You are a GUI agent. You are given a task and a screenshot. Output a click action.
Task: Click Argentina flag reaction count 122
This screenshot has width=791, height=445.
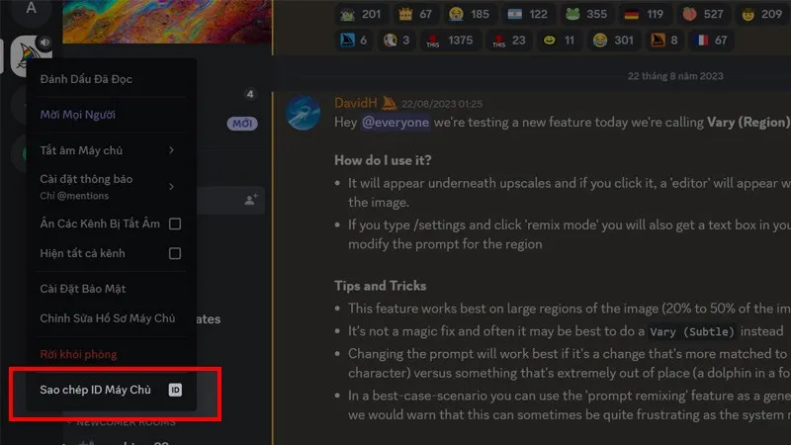[x=528, y=14]
